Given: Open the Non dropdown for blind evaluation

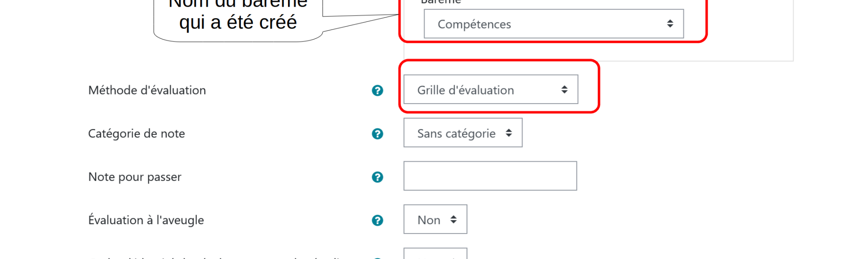Looking at the screenshot, I should click(435, 219).
